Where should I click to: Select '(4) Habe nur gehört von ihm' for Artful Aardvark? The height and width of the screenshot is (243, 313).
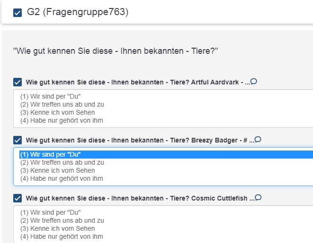tap(61, 120)
